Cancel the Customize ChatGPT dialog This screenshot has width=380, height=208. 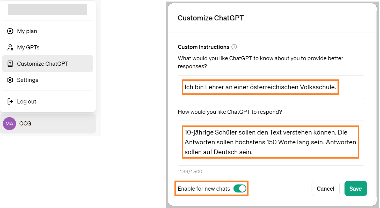pyautogui.click(x=325, y=189)
